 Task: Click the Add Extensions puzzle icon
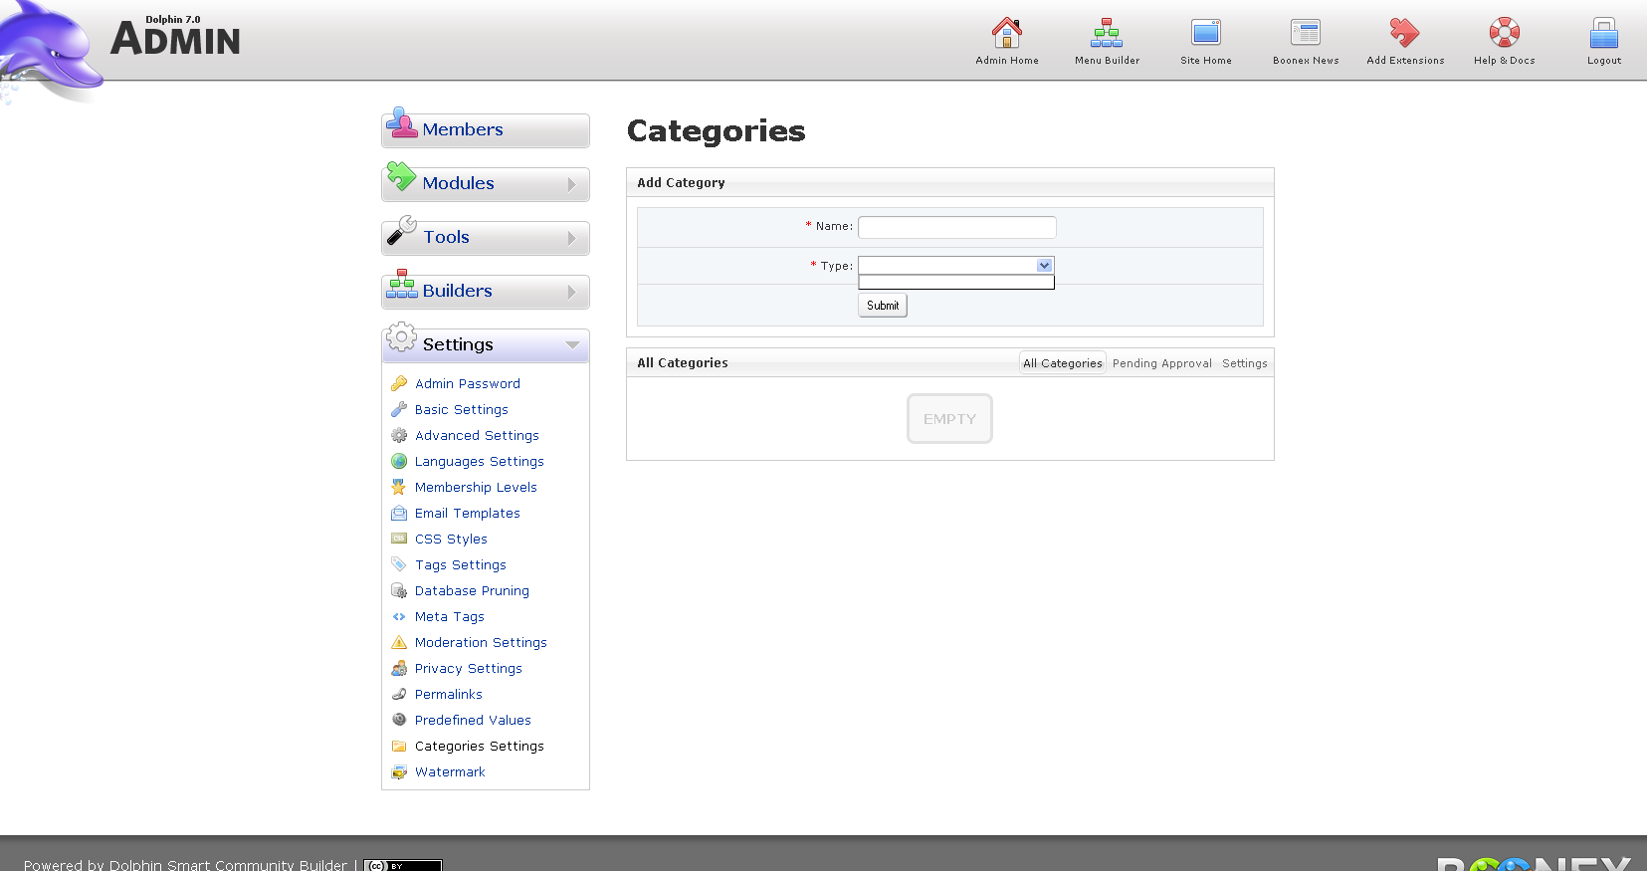[1404, 33]
